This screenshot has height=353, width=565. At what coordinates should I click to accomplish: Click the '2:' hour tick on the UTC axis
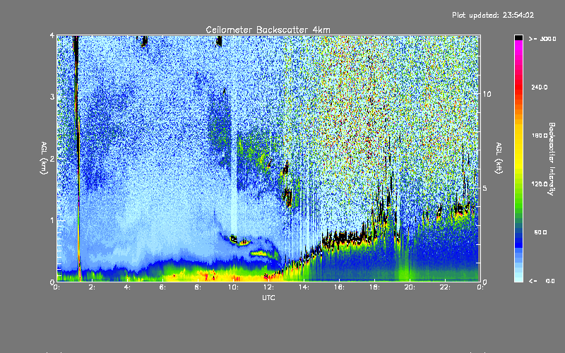click(x=92, y=287)
